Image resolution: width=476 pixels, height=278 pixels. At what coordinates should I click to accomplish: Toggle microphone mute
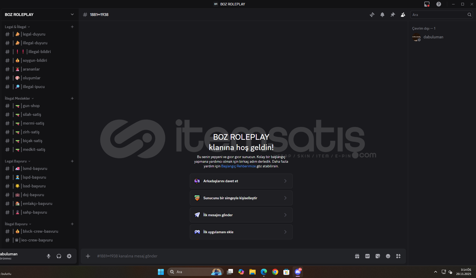(49, 256)
